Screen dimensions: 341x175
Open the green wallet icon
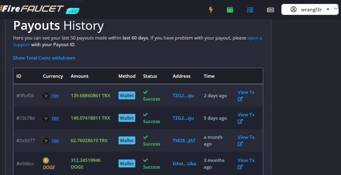(230, 10)
